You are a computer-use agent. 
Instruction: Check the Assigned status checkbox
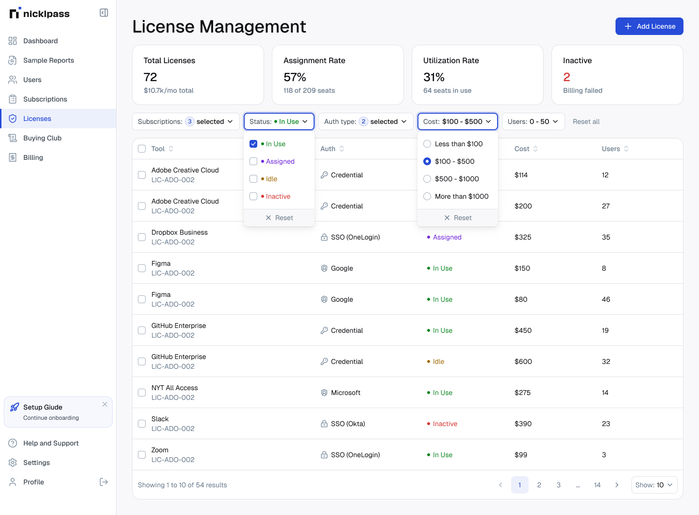[x=253, y=161]
